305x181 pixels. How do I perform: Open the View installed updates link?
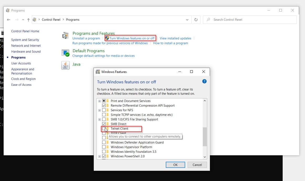[x=175, y=38]
